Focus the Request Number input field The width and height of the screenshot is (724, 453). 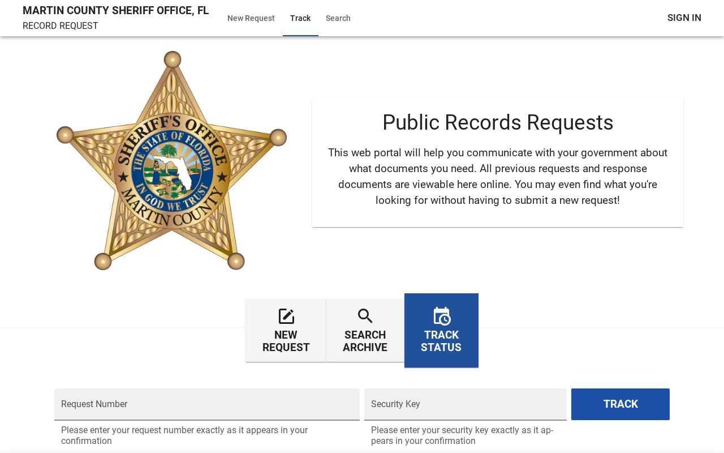(x=207, y=404)
